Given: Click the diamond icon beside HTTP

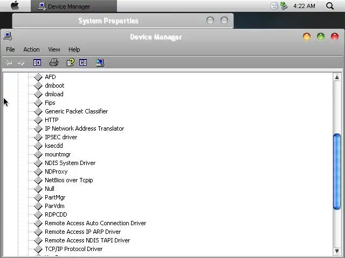Looking at the screenshot, I should click(38, 120).
